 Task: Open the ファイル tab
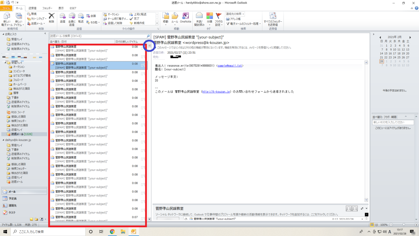pos(6,8)
